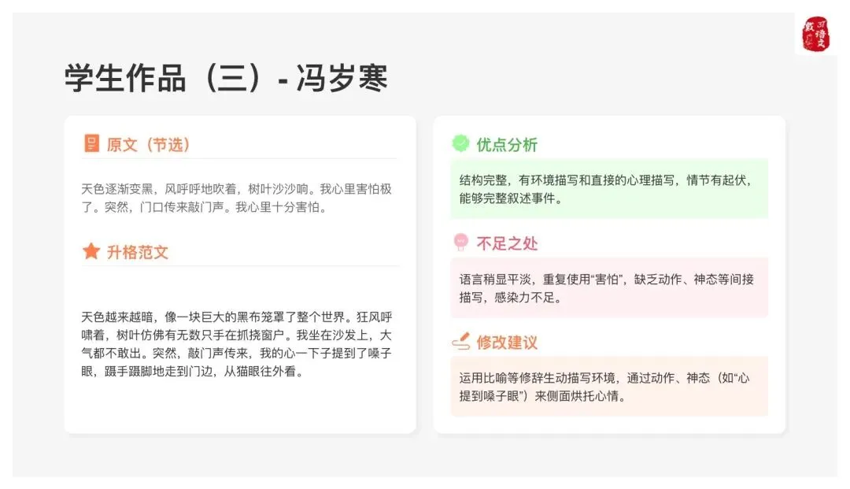Click the 优点分析 heading
This screenshot has width=850, height=489.
point(507,145)
